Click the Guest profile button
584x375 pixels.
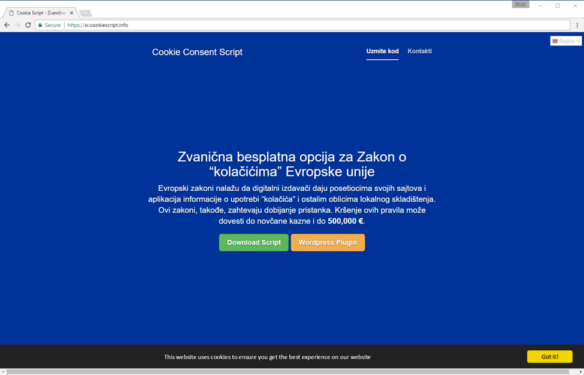point(521,4)
